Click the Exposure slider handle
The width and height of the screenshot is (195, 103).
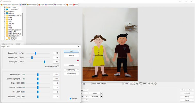coord(38,75)
